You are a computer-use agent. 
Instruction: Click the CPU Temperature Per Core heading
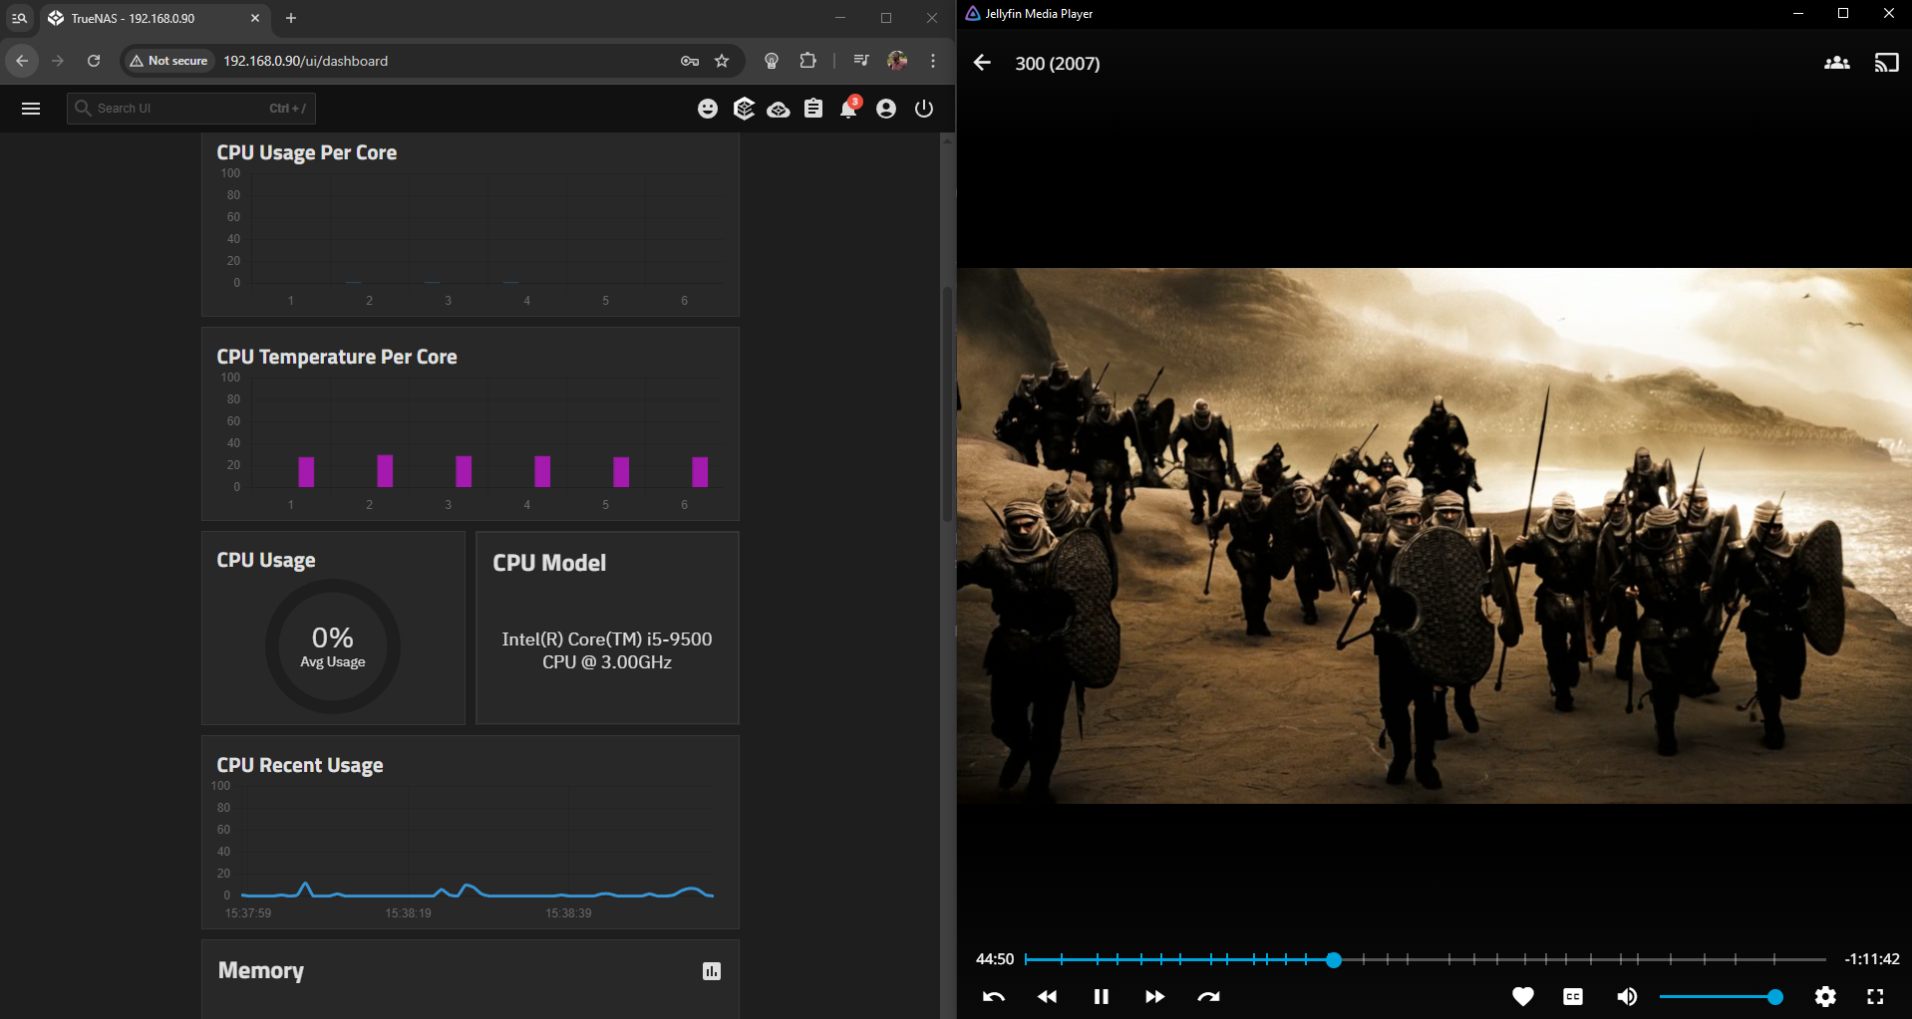(337, 357)
